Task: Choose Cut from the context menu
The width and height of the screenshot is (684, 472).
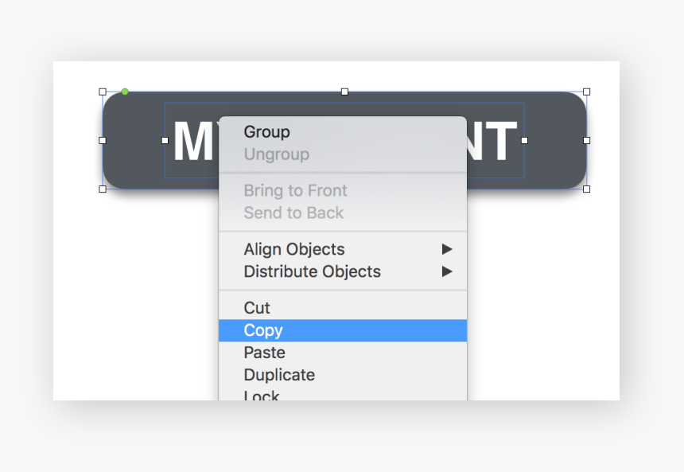Action: 257,308
